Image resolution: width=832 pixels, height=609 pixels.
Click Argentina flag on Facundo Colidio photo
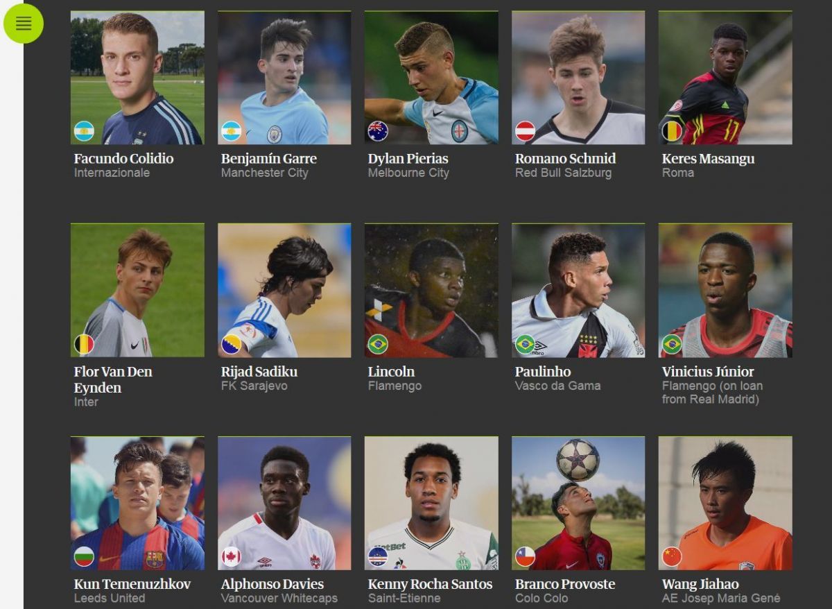point(85,131)
